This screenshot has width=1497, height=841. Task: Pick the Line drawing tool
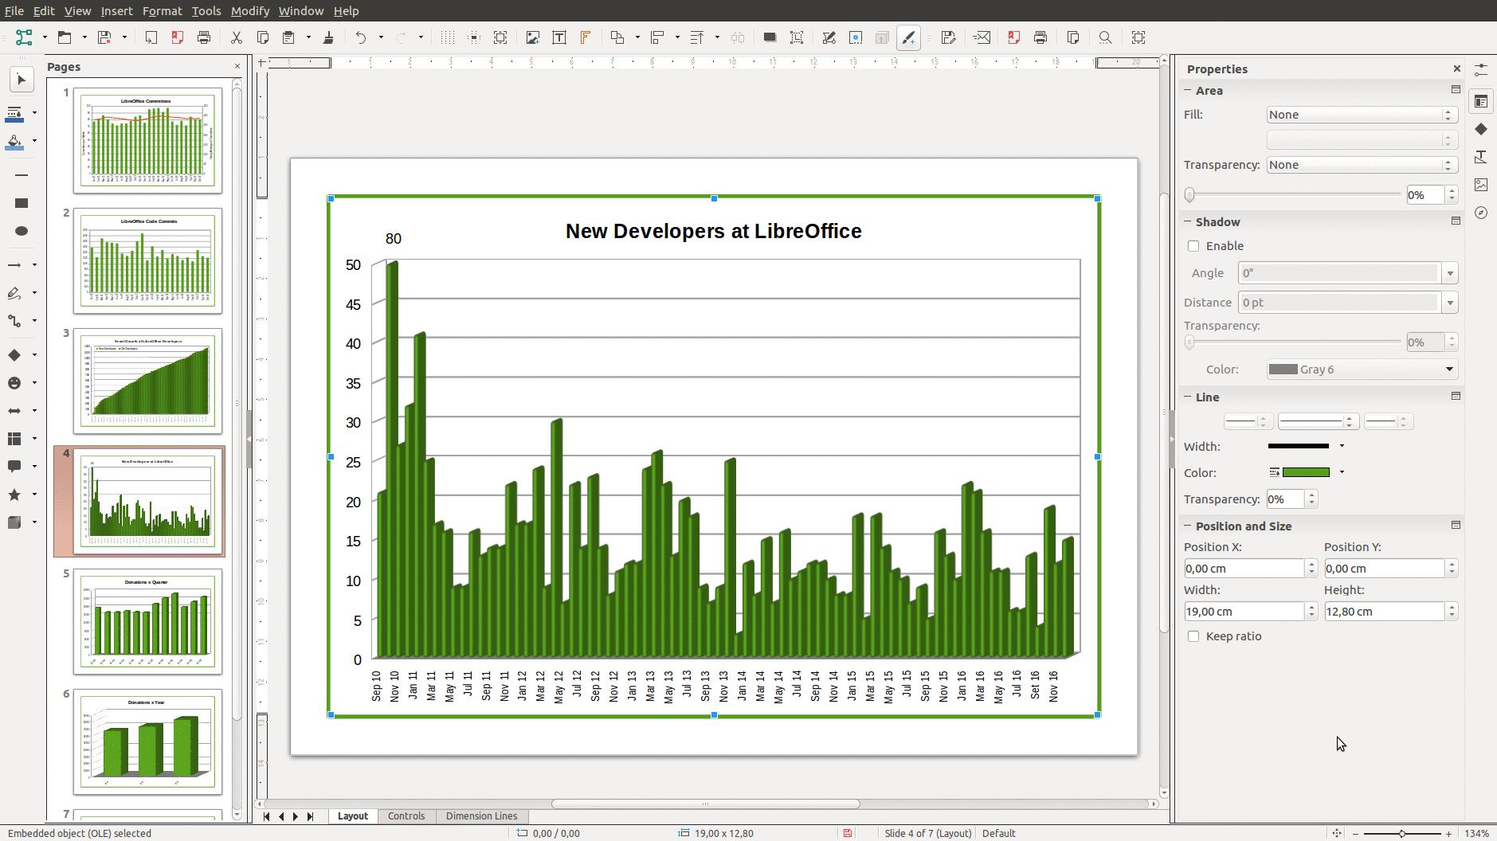click(x=22, y=174)
